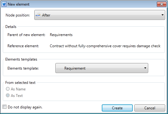168x114 pixels.
Task: Select the As Name radio button
Action: pos(8,89)
